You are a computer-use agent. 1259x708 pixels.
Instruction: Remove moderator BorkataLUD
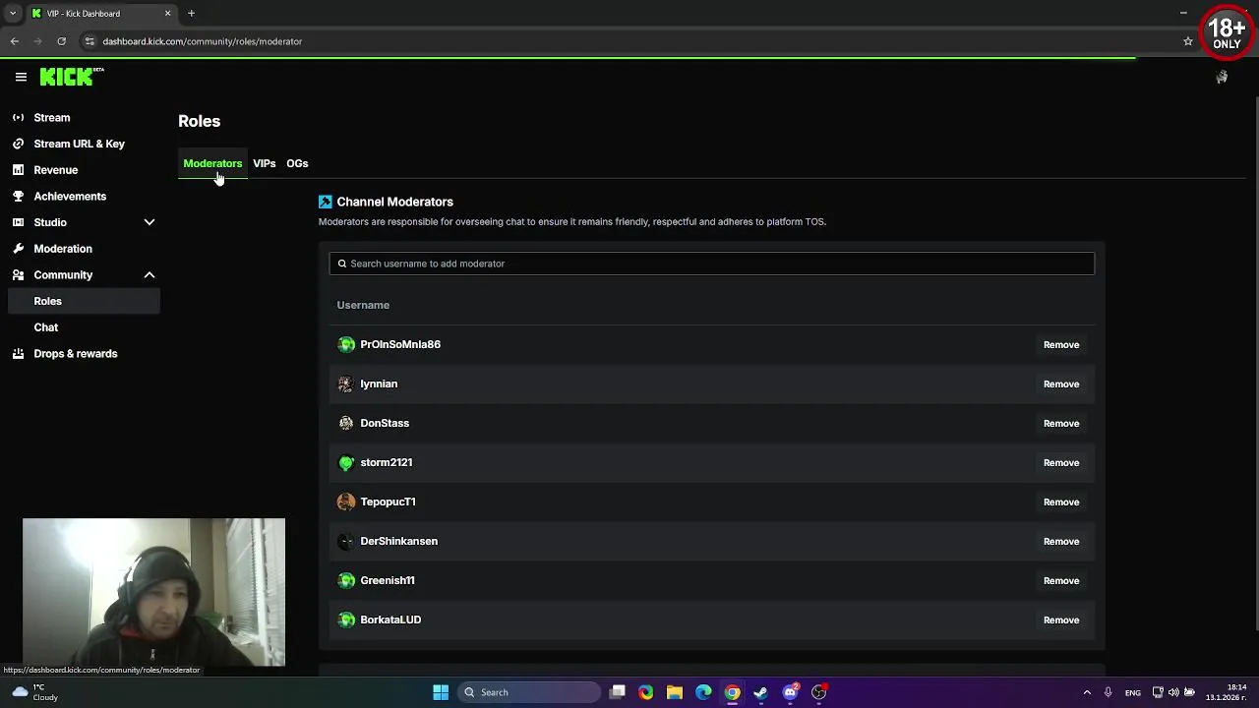pyautogui.click(x=1061, y=619)
